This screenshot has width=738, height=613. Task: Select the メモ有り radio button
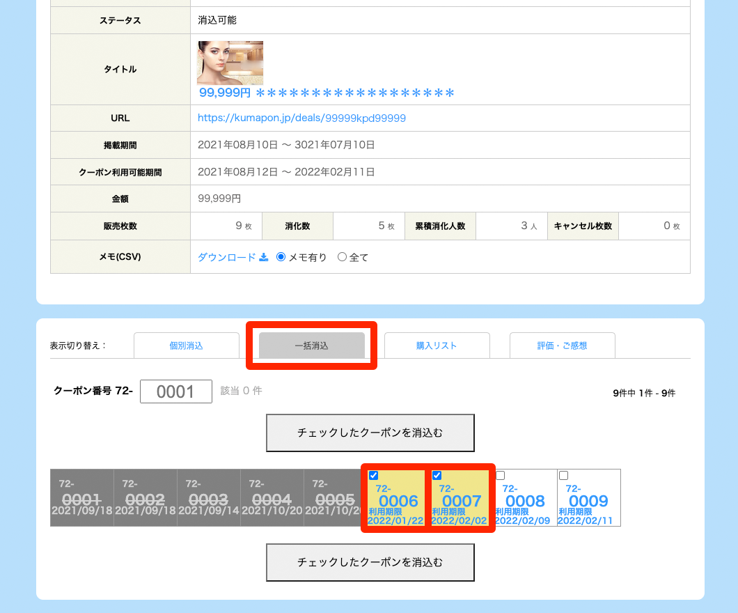[281, 257]
